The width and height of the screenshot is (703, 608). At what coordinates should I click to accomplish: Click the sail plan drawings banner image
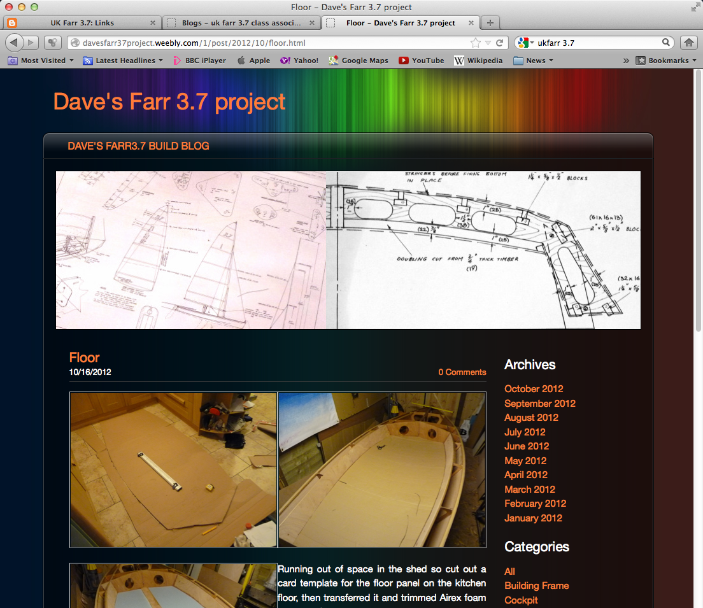[x=191, y=250]
